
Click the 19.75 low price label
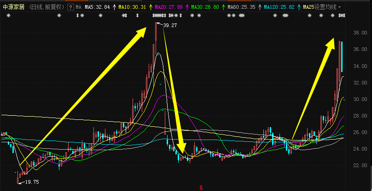click(31, 182)
